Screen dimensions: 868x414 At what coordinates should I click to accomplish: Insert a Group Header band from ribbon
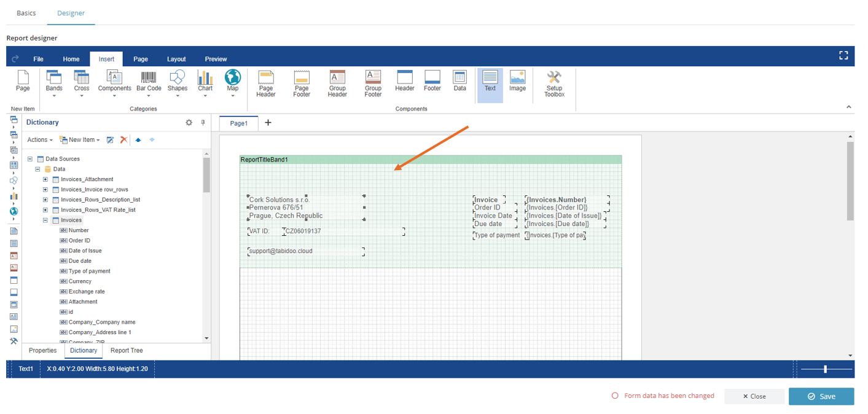click(x=337, y=84)
